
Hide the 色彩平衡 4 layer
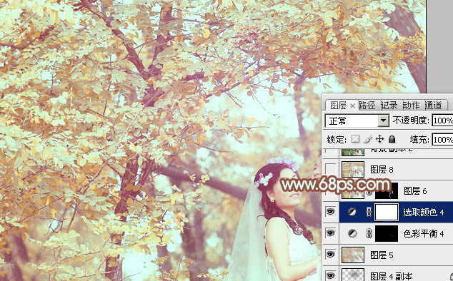pyautogui.click(x=330, y=233)
